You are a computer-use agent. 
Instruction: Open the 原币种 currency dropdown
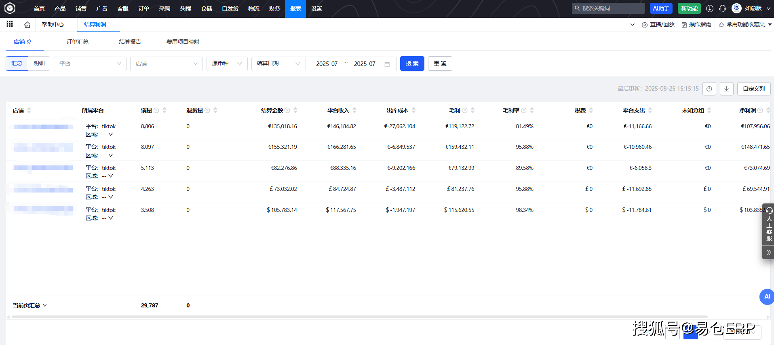click(227, 63)
